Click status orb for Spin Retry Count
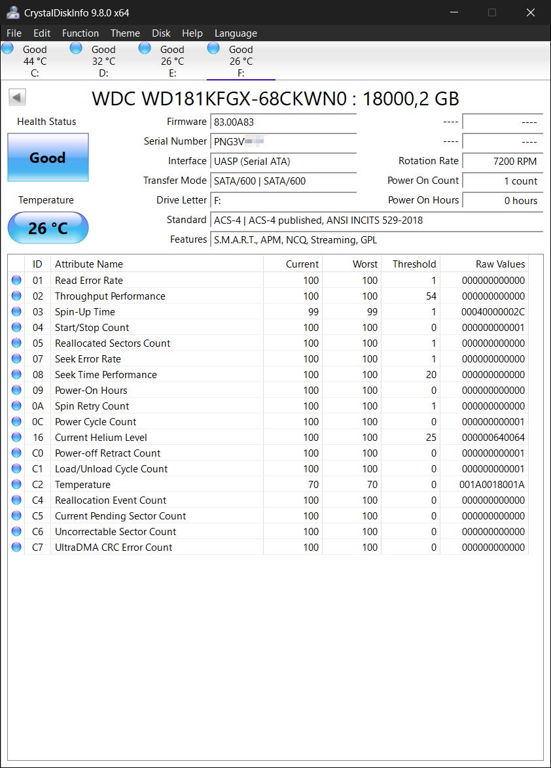Screen dimensions: 551x768 pyautogui.click(x=16, y=406)
